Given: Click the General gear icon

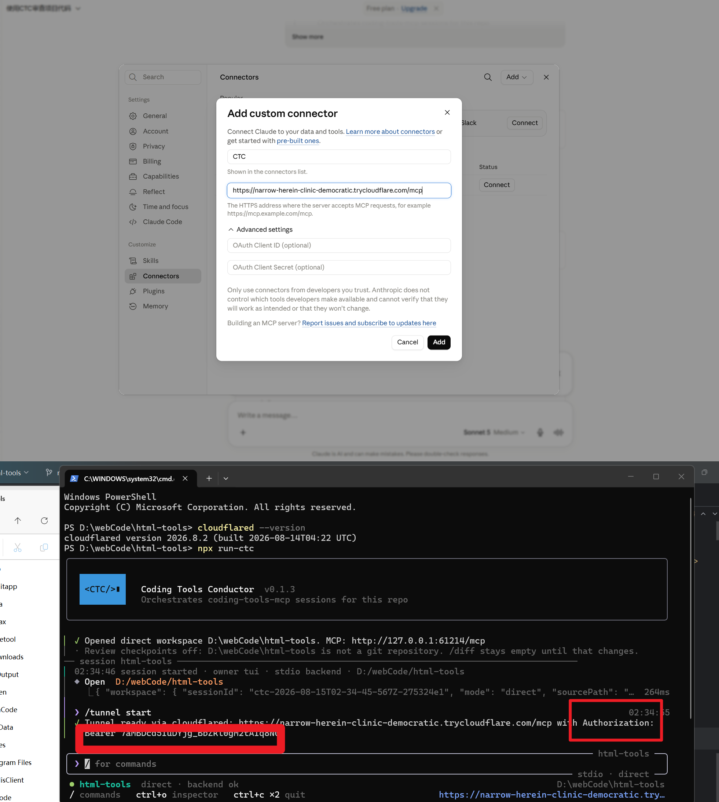Looking at the screenshot, I should (133, 116).
